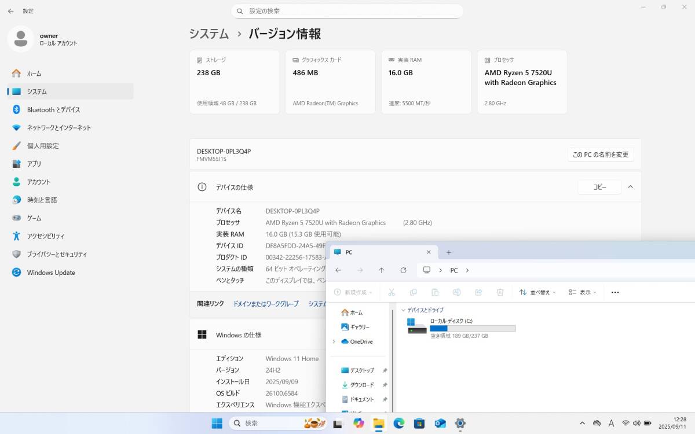
Task: Open Microsoft Store from taskbar
Action: (x=419, y=424)
